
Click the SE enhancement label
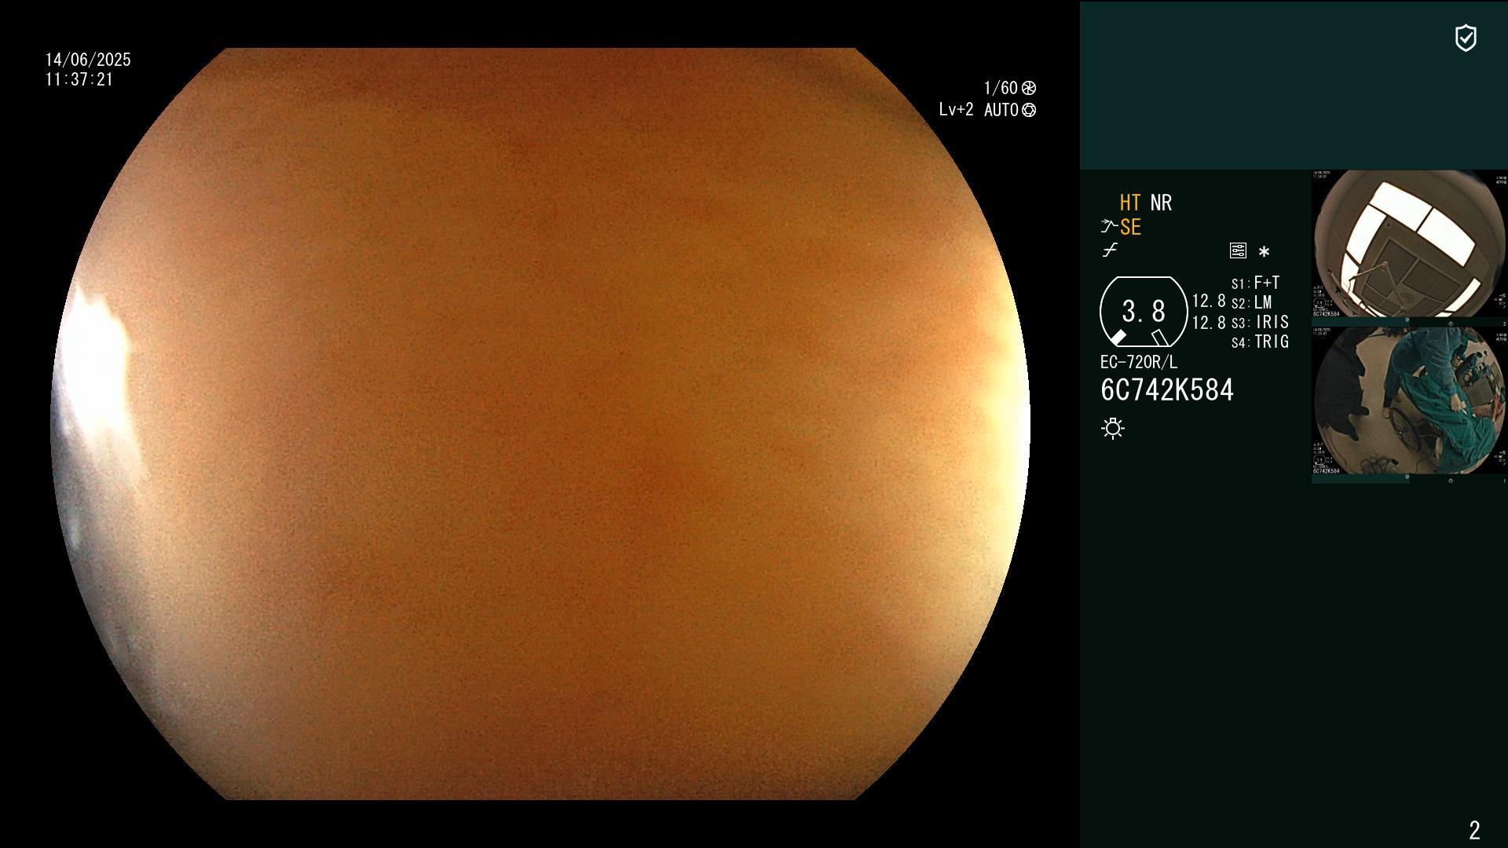click(1130, 227)
